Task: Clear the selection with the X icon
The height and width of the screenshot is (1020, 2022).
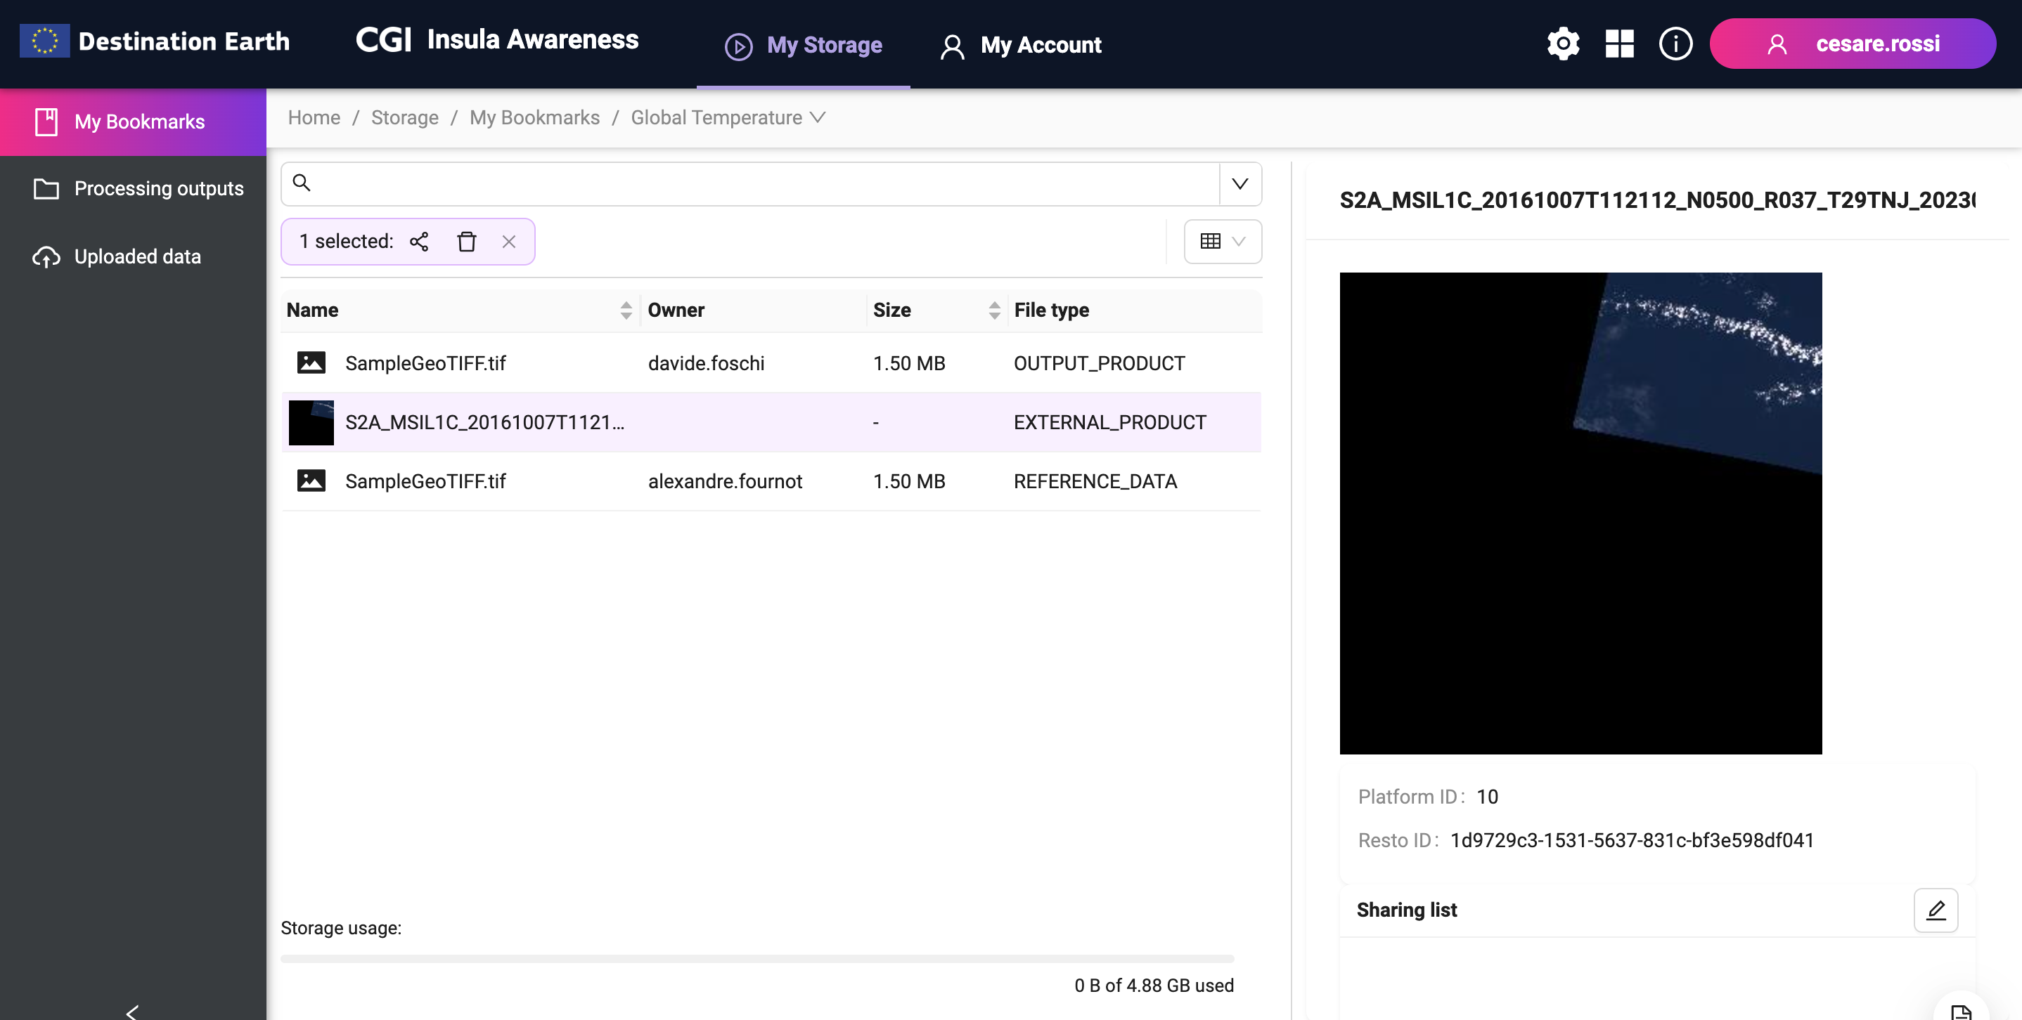Action: coord(508,242)
